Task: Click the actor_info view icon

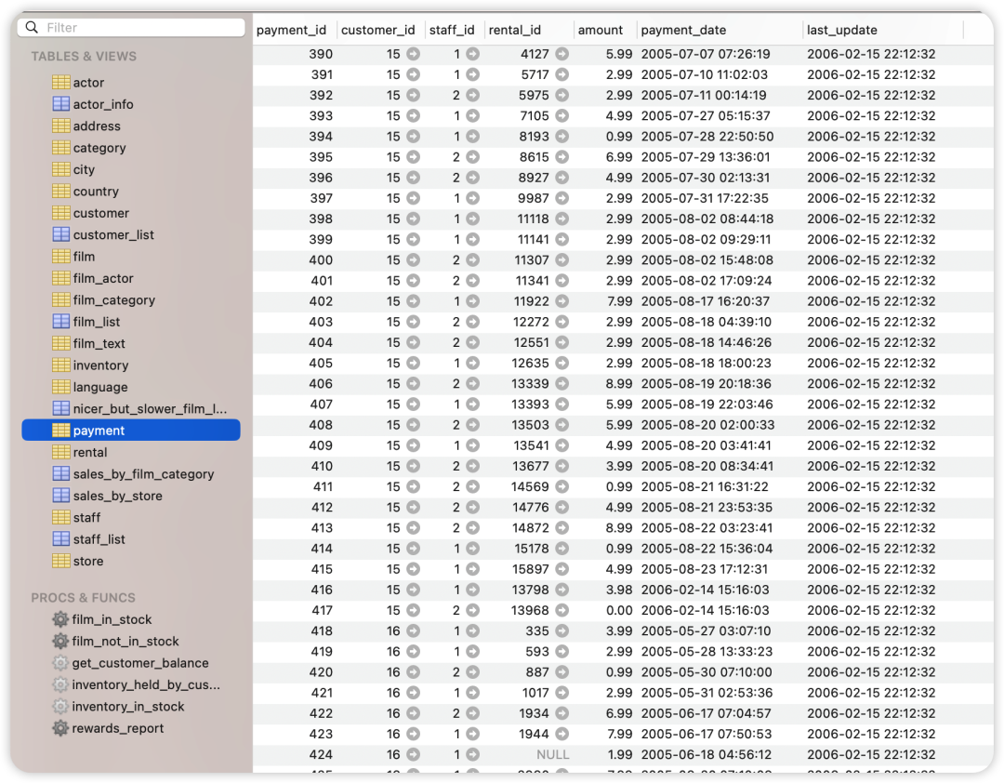Action: [x=60, y=104]
